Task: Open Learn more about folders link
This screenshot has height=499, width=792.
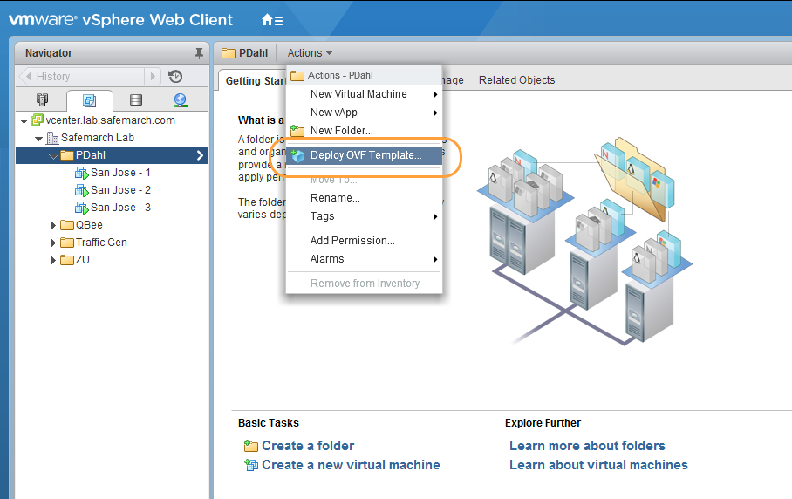Action: pyautogui.click(x=587, y=446)
